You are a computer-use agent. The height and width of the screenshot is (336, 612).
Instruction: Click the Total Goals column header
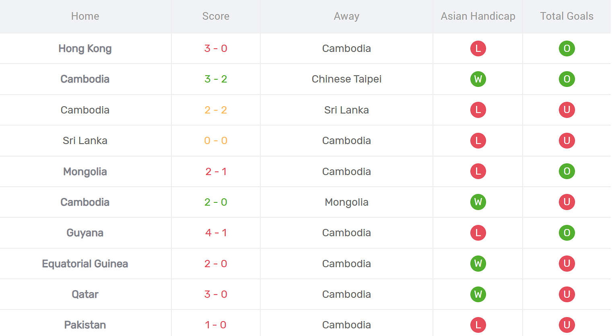(x=567, y=16)
